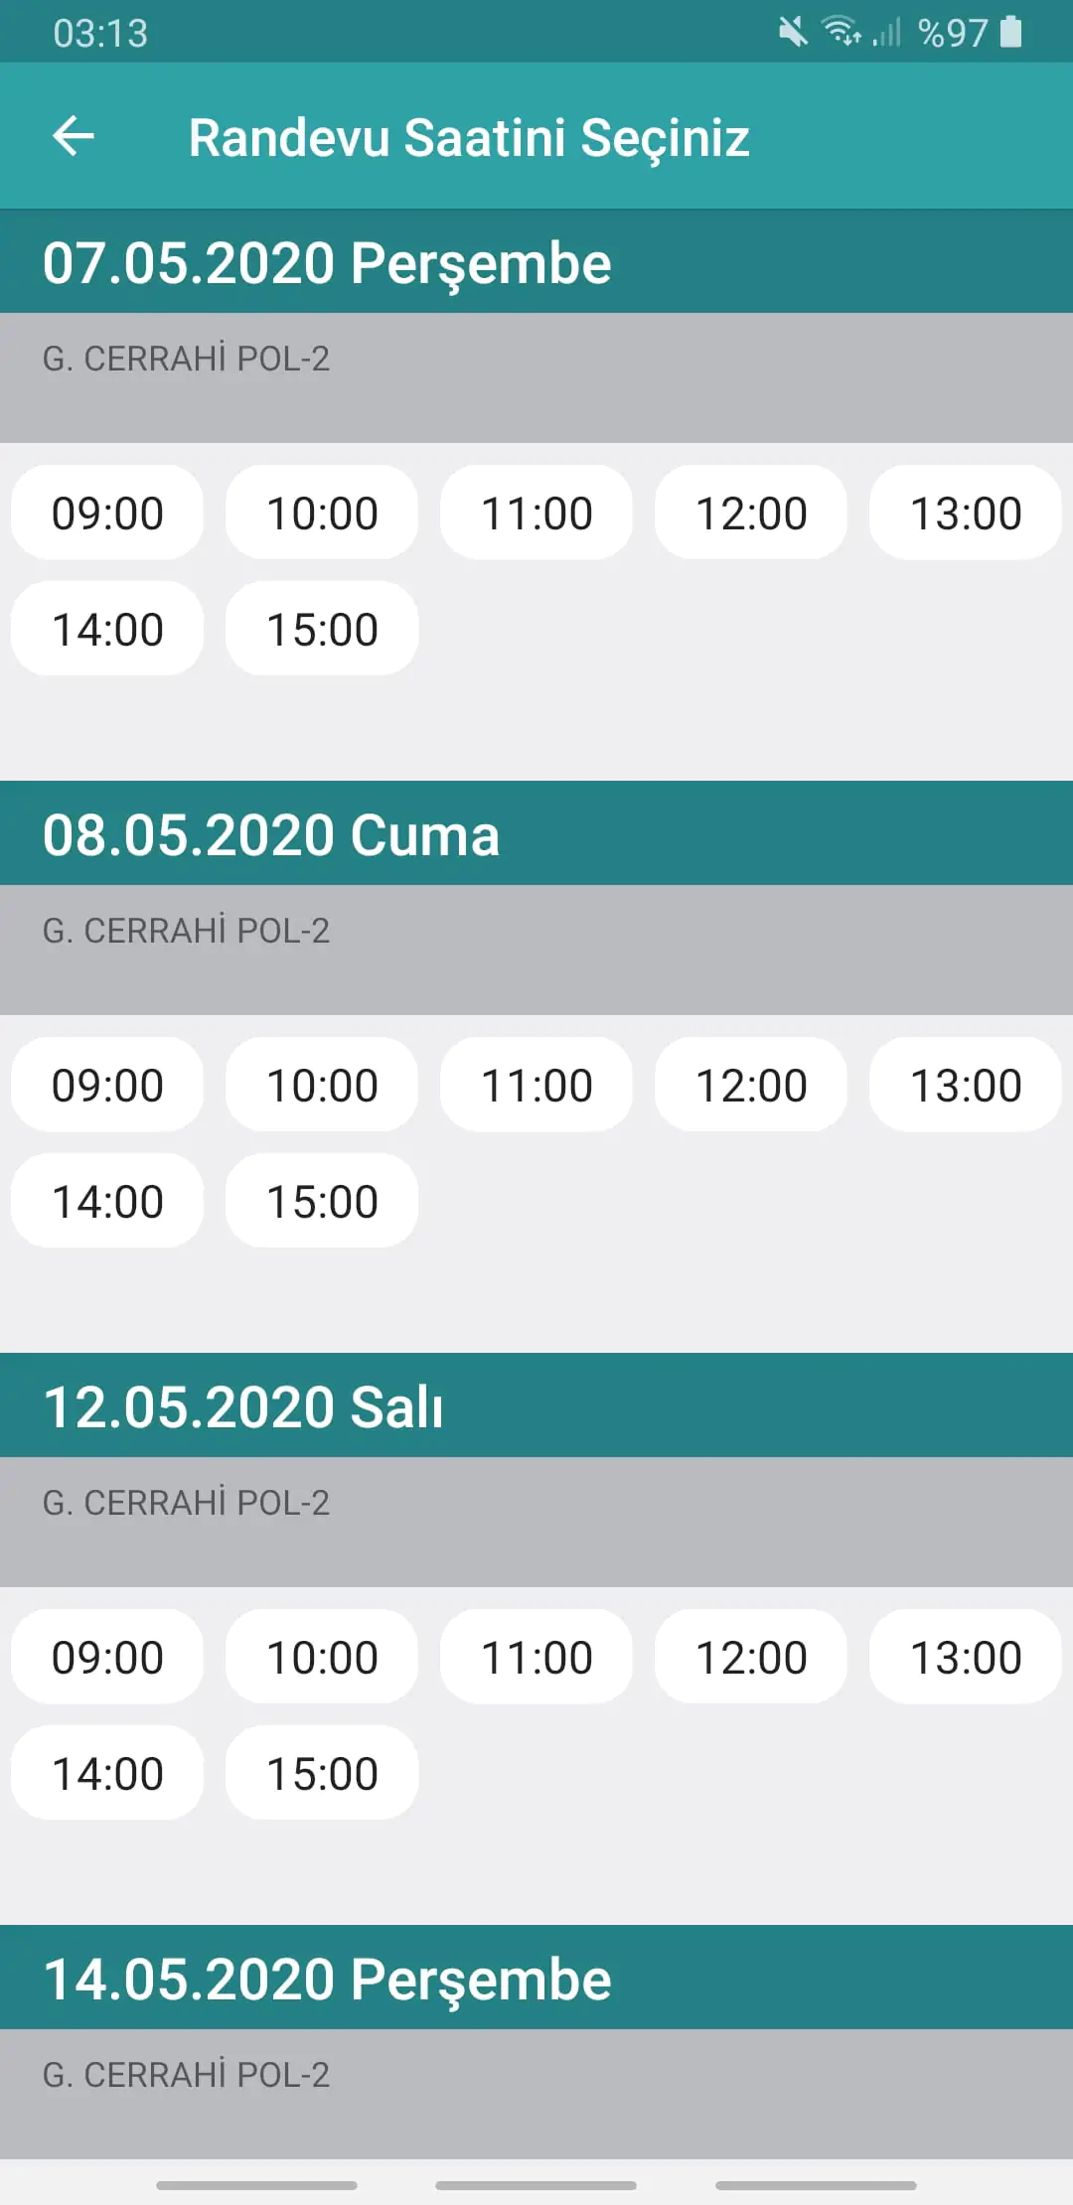Choose 13:00 slot on 07.05.2020 Perşembe

pos(966,514)
